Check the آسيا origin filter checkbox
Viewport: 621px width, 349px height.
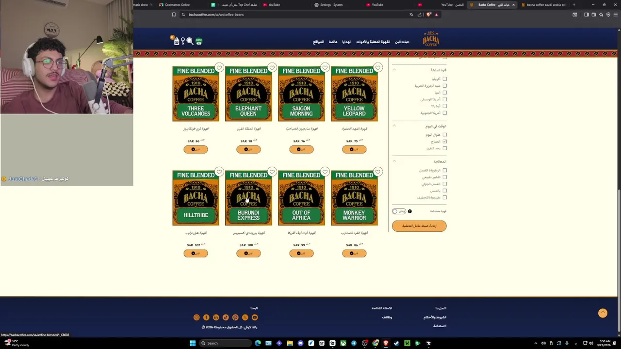click(444, 93)
